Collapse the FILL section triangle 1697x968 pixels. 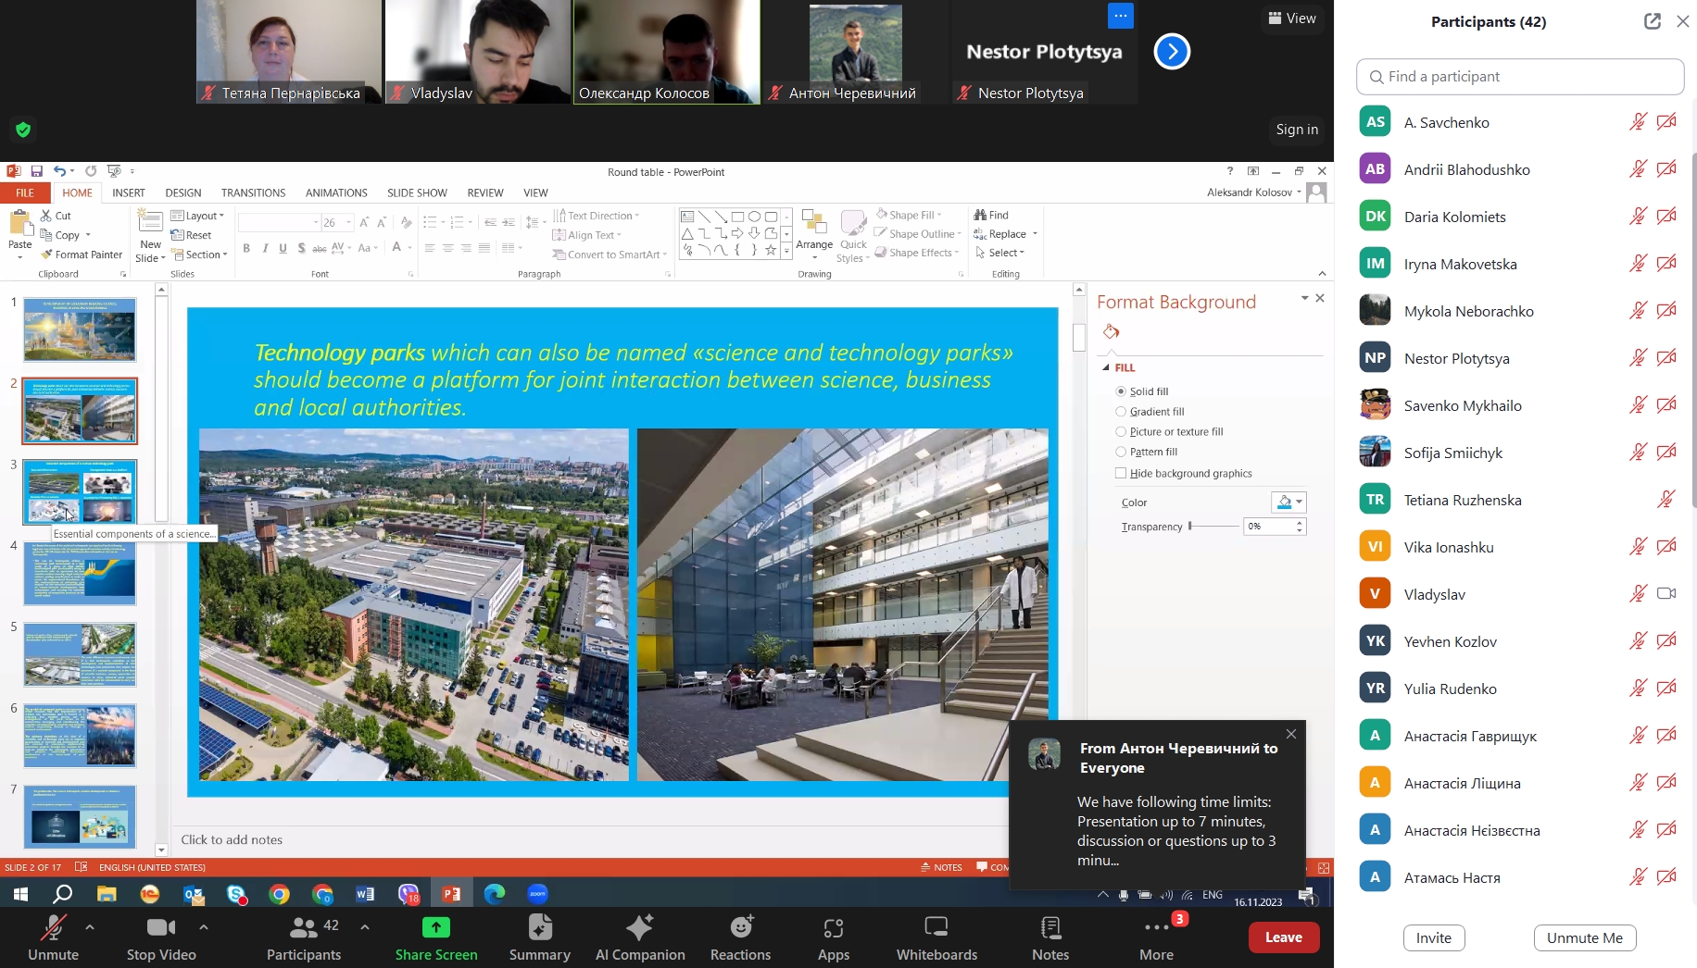click(x=1105, y=367)
